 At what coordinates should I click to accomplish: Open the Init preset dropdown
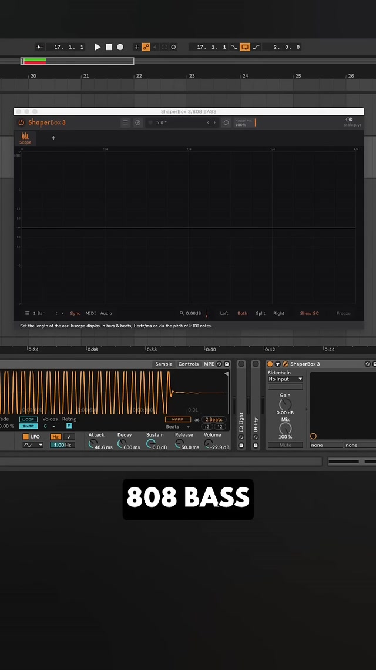pos(176,122)
